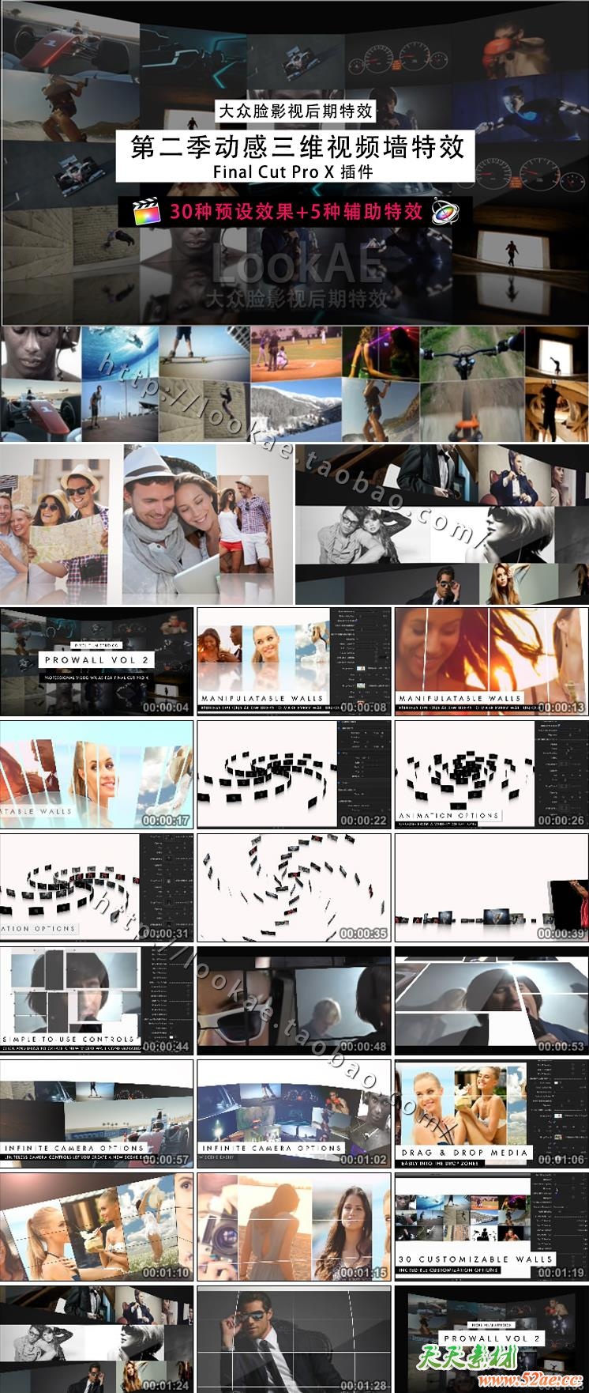The height and width of the screenshot is (1393, 589).
Task: Open the preview frame stamped 00:00:08
Action: 294,662
